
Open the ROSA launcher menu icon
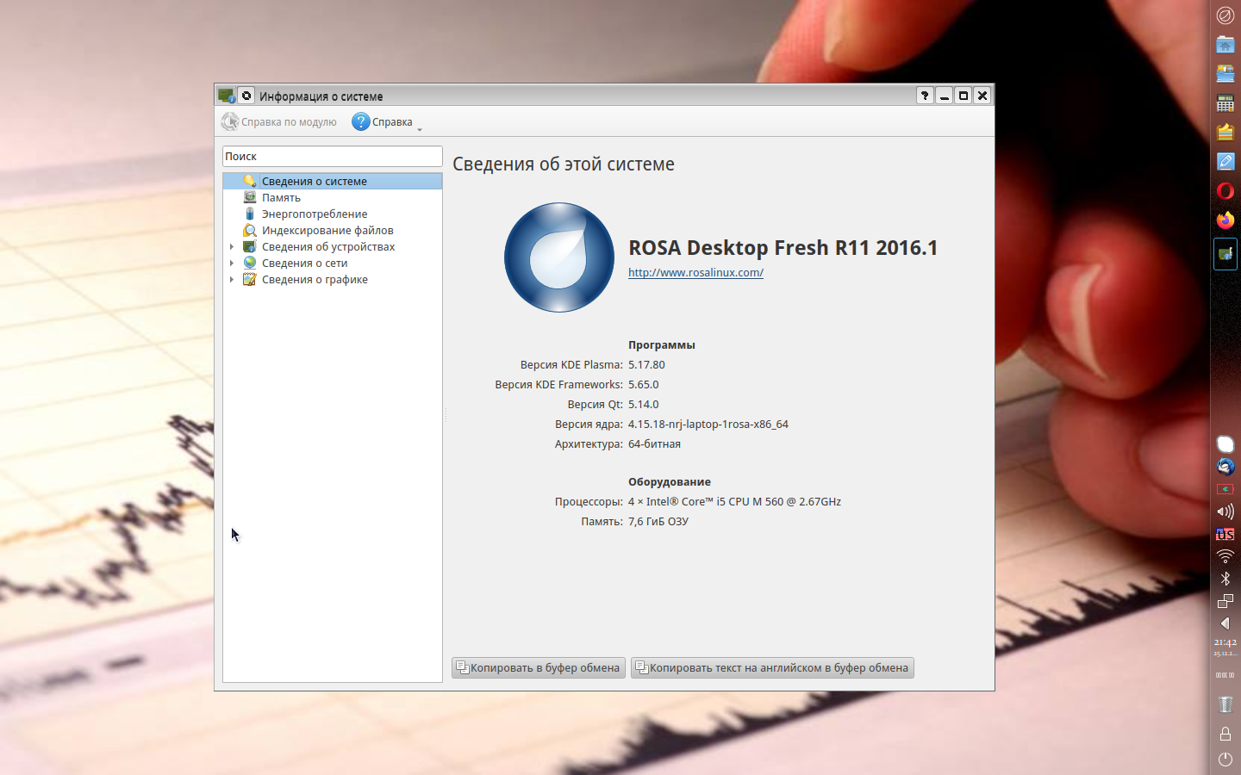[x=1225, y=15]
